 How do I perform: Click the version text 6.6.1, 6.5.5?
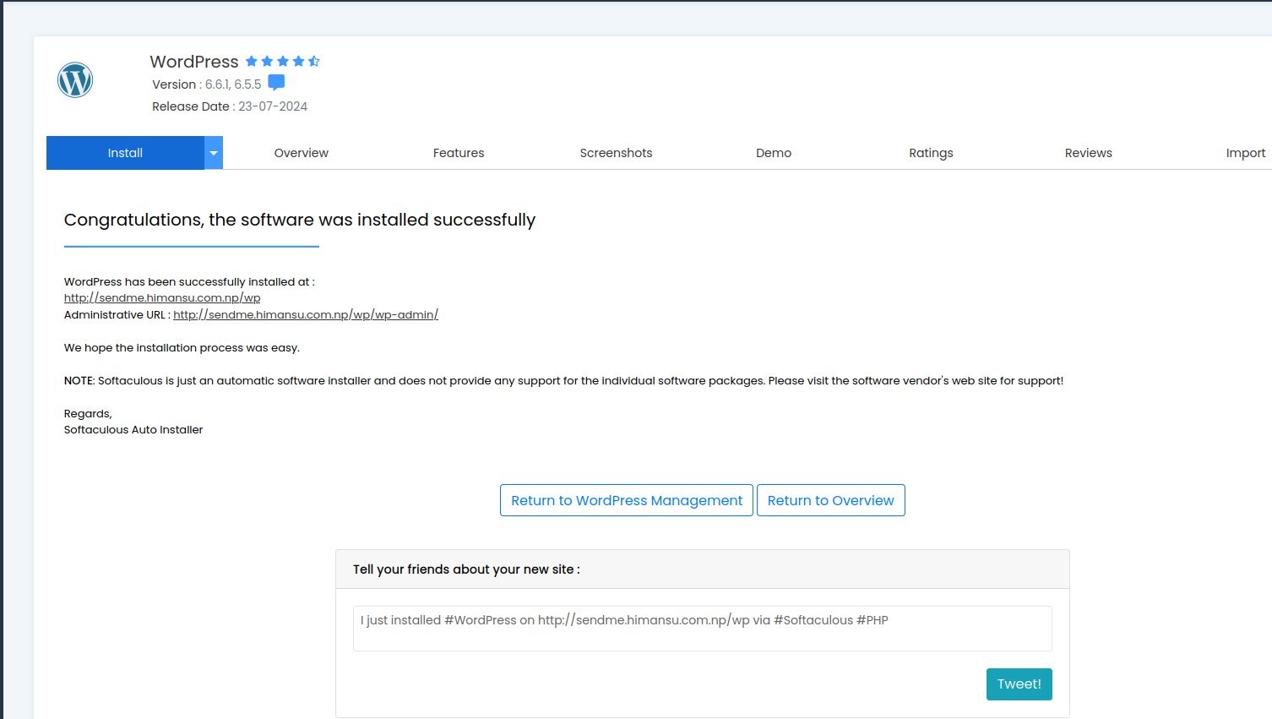pos(233,84)
